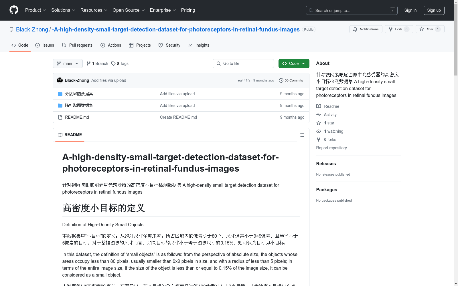Screen dimensions: 458x286
Task: Expand the Resources menu
Action: [94, 10]
